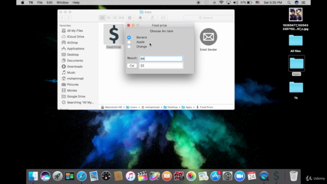This screenshot has width=327, height=184.
Task: Open Safari from the Dock
Action: coord(82,176)
